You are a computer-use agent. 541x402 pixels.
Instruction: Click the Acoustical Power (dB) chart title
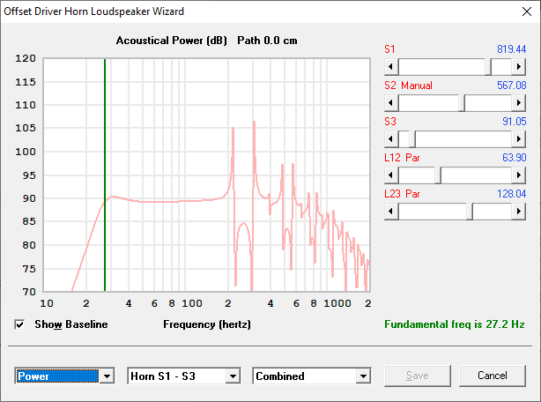[172, 41]
